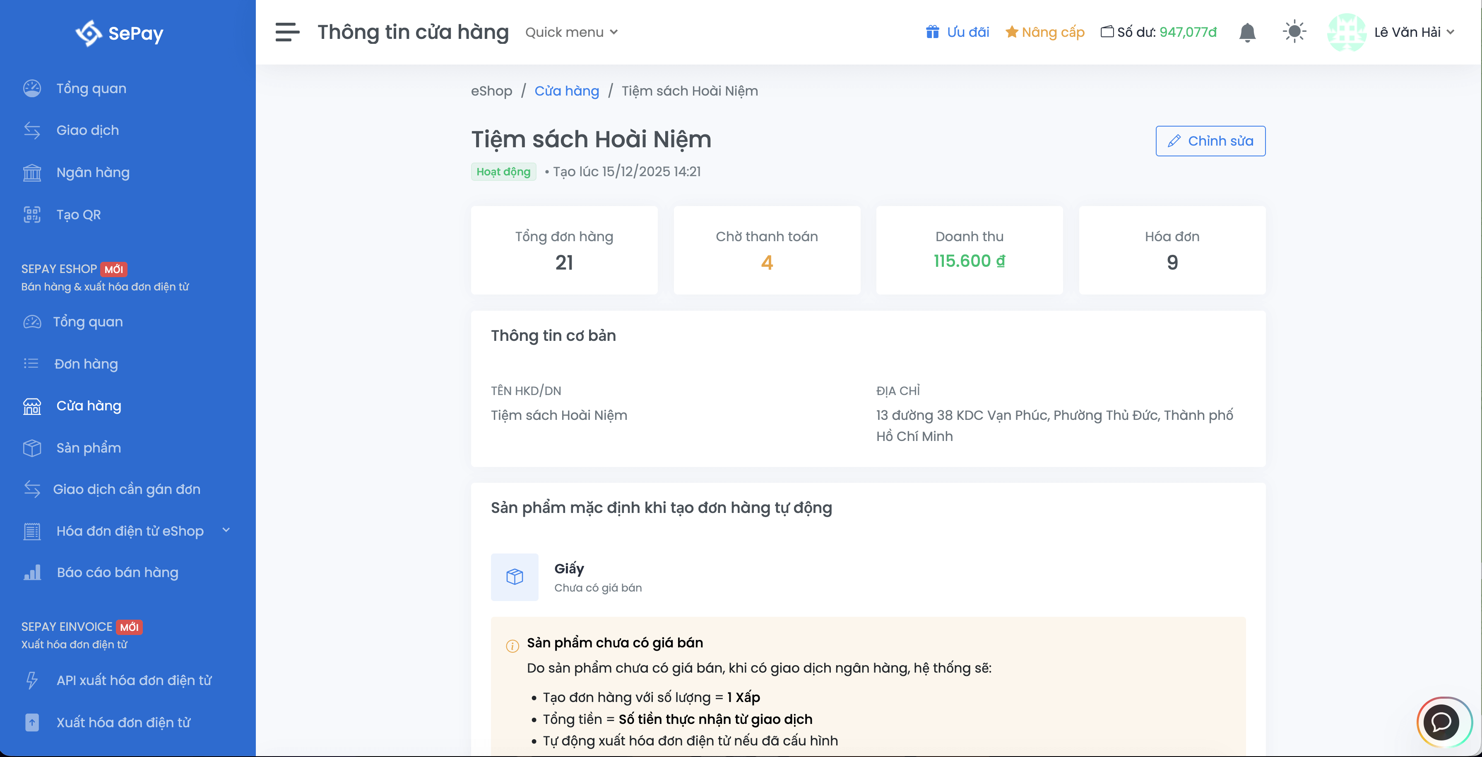Image resolution: width=1482 pixels, height=757 pixels.
Task: Expand the Quick menu dropdown
Action: (x=571, y=32)
